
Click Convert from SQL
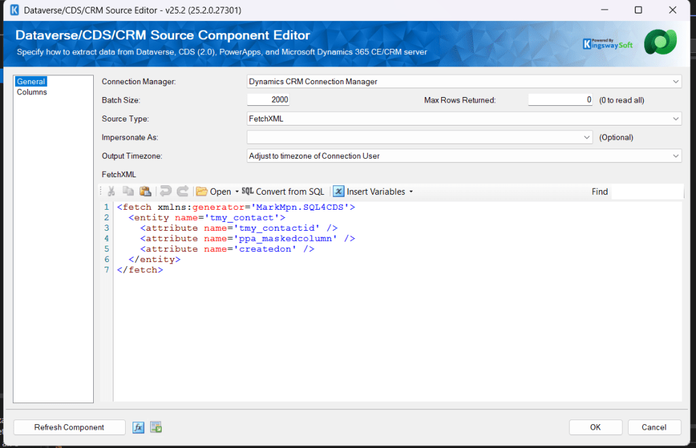(283, 191)
